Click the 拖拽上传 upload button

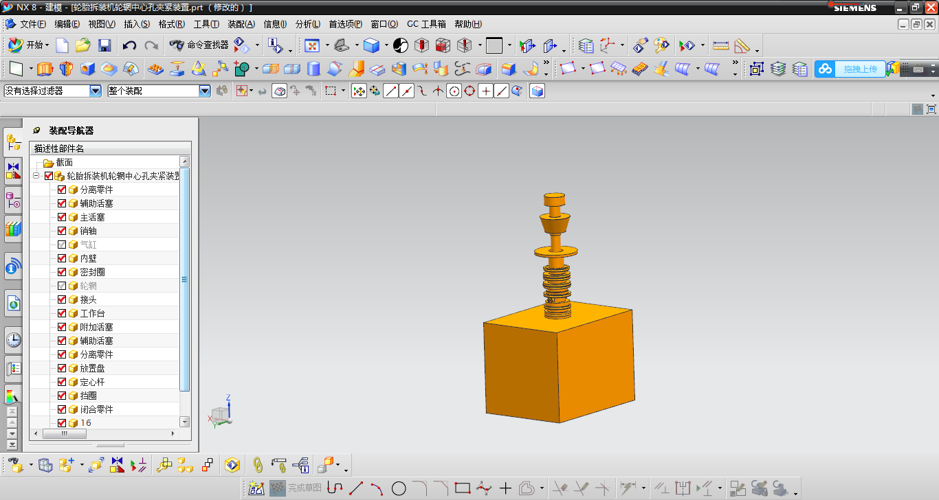[x=860, y=69]
